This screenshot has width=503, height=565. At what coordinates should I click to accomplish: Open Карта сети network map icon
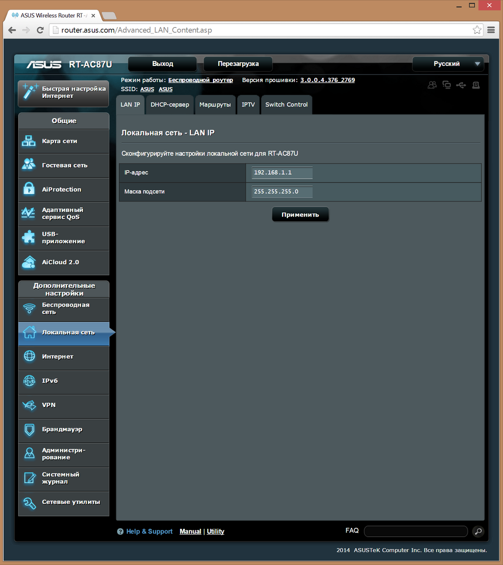click(x=28, y=141)
